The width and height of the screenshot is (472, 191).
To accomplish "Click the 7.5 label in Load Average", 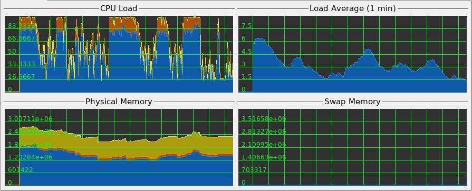I will [247, 26].
